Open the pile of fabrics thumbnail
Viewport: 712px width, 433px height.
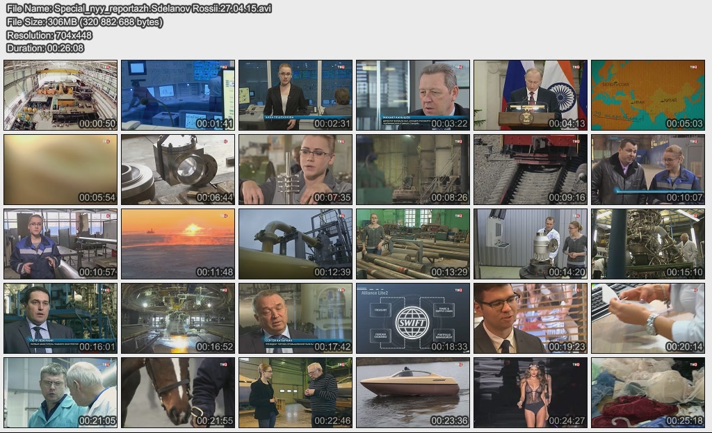[x=647, y=393]
